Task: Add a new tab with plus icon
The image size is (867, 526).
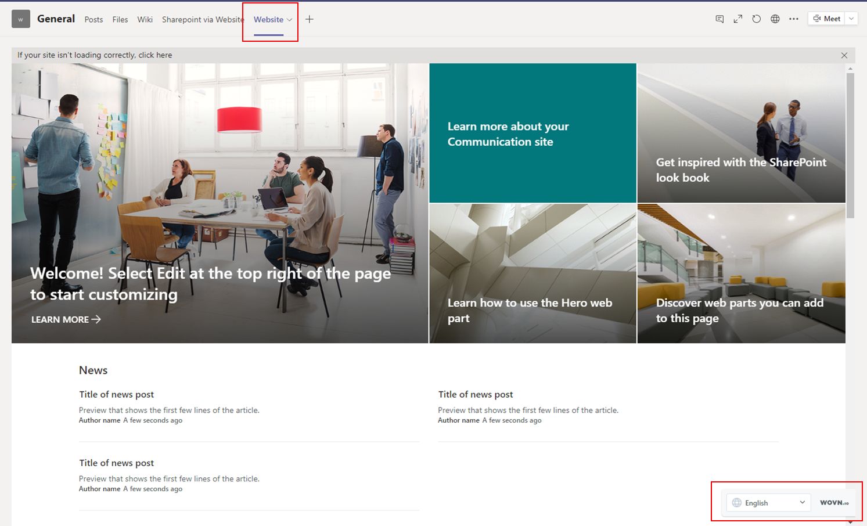Action: pyautogui.click(x=310, y=19)
